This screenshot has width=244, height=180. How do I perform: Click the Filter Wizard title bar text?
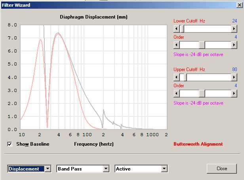point(16,5)
